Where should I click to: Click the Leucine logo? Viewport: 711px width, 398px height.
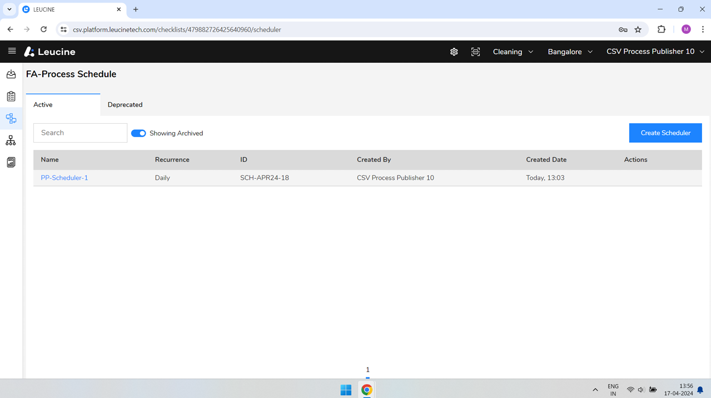50,52
